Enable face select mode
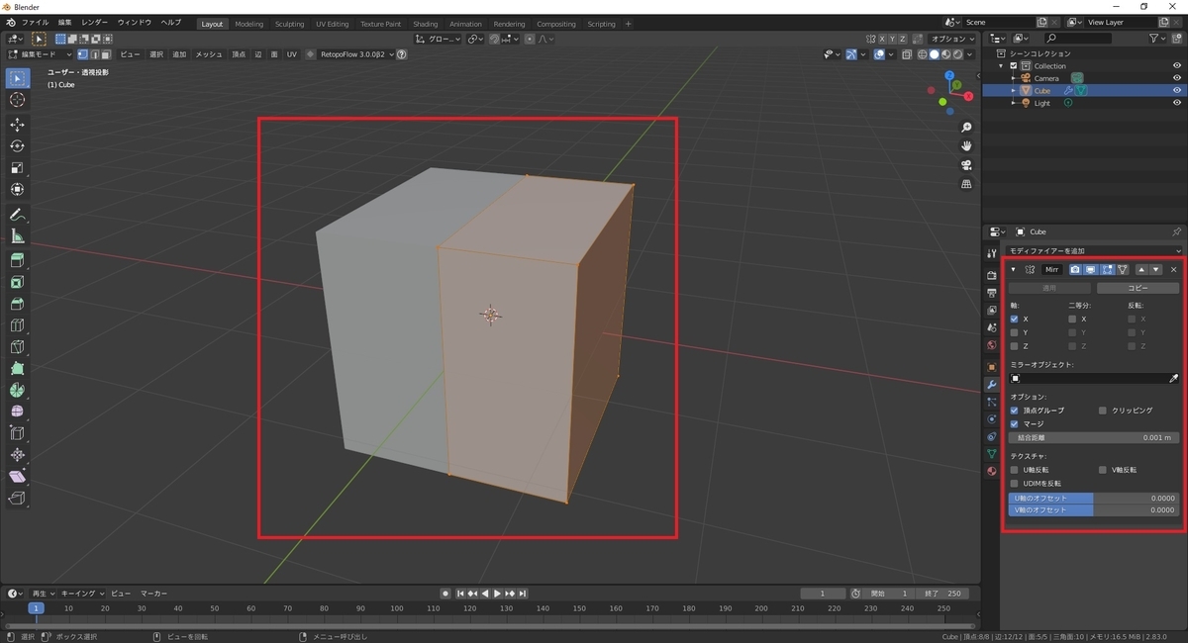Image resolution: width=1188 pixels, height=643 pixels. (x=105, y=54)
